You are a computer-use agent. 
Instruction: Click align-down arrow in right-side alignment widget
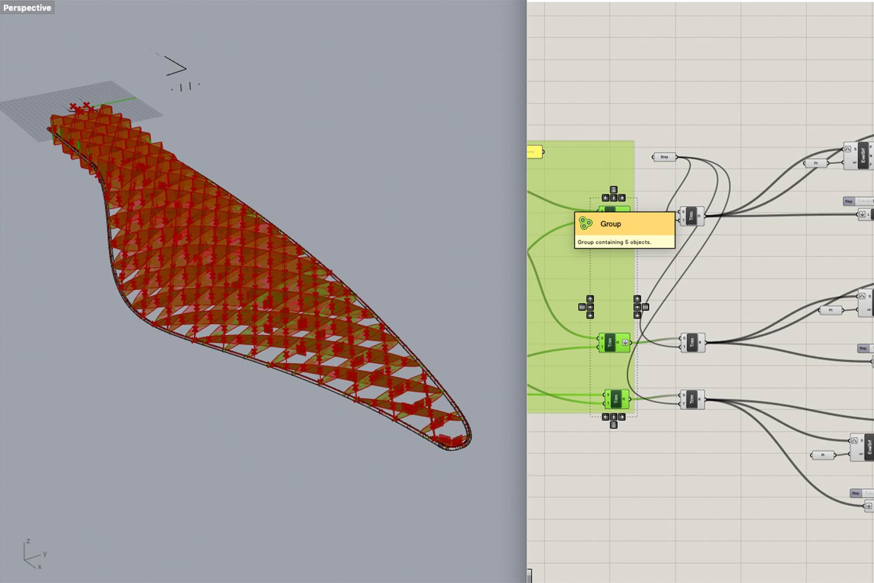pos(637,315)
